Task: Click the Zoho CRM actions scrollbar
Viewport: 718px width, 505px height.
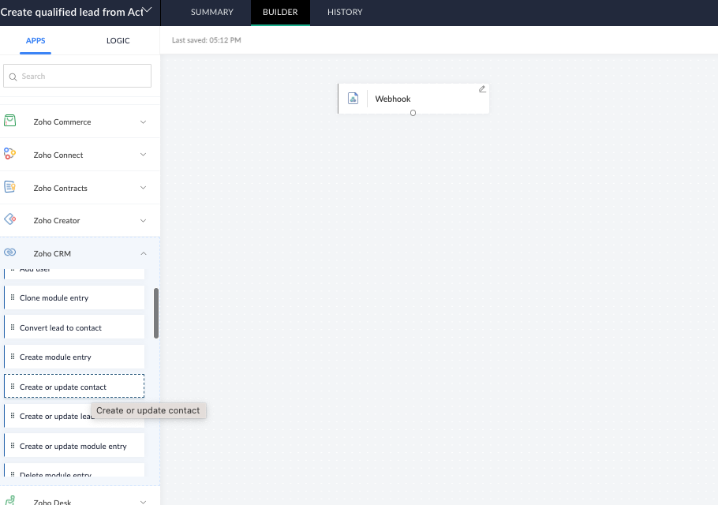Action: coord(156,313)
